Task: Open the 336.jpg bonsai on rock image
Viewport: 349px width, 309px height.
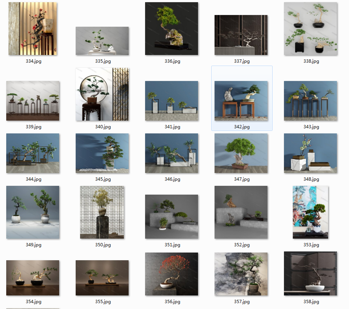Action: point(172,29)
